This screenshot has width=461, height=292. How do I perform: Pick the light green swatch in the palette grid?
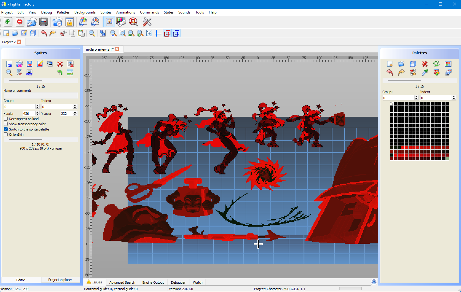(447, 159)
